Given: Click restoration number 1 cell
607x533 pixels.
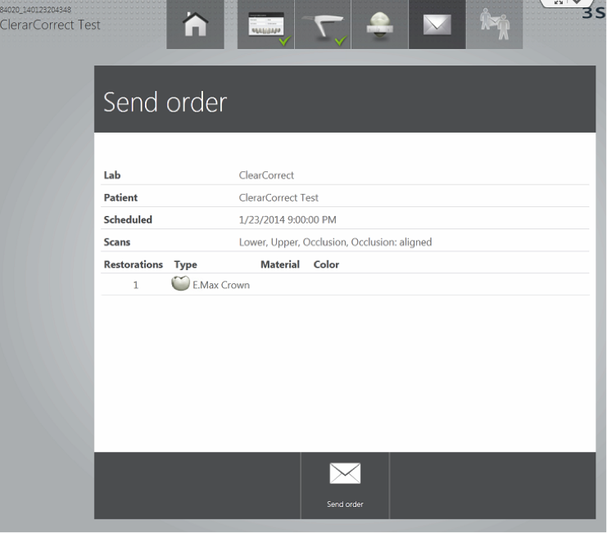Looking at the screenshot, I should tap(135, 285).
